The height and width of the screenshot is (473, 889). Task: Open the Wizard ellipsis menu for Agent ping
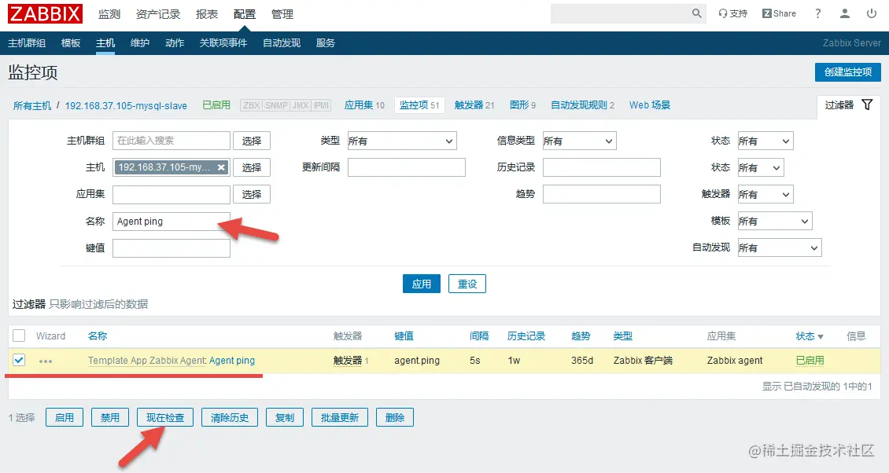click(x=46, y=361)
